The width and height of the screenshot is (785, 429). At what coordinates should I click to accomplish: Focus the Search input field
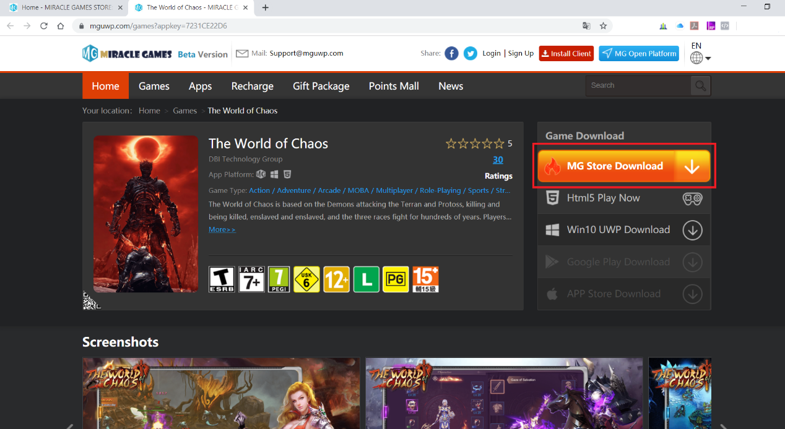[638, 85]
